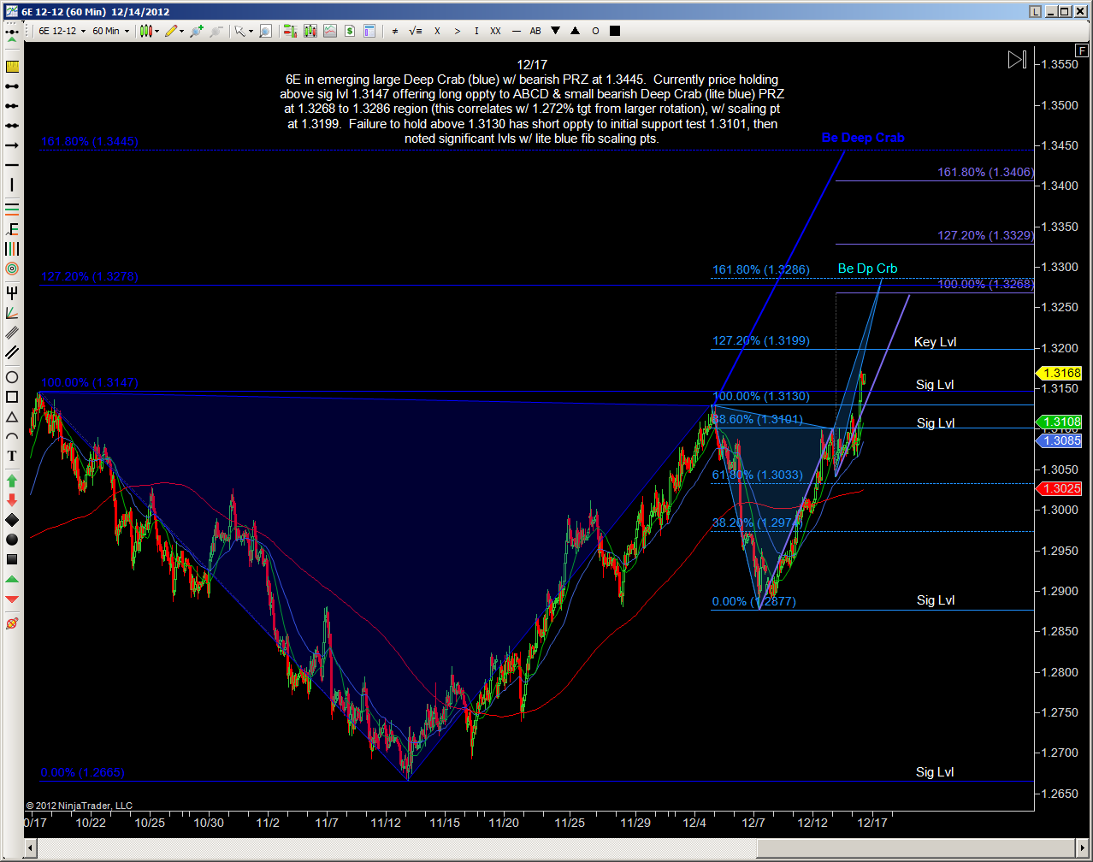The width and height of the screenshot is (1093, 862).
Task: Click the XX toolbar item
Action: tap(495, 31)
